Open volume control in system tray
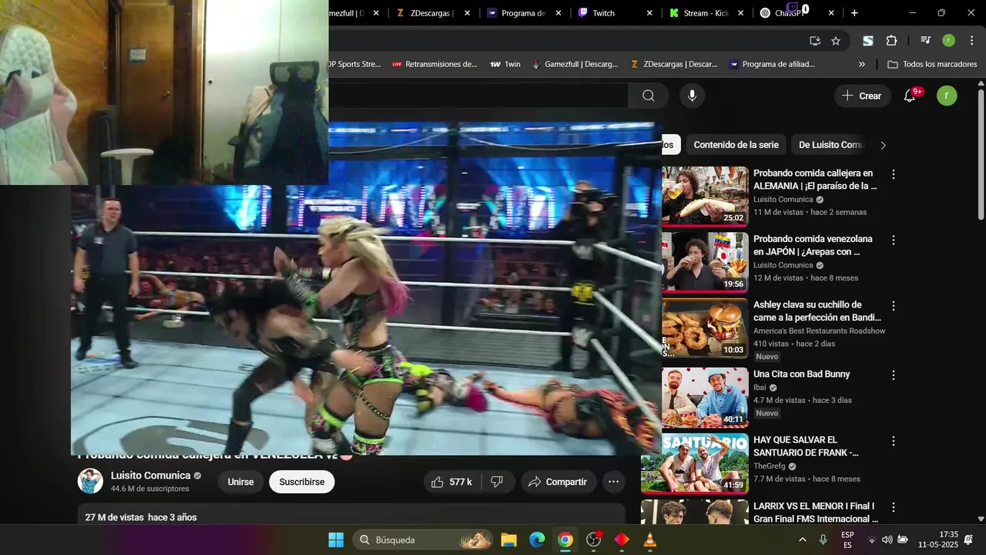The width and height of the screenshot is (986, 555). pos(887,540)
